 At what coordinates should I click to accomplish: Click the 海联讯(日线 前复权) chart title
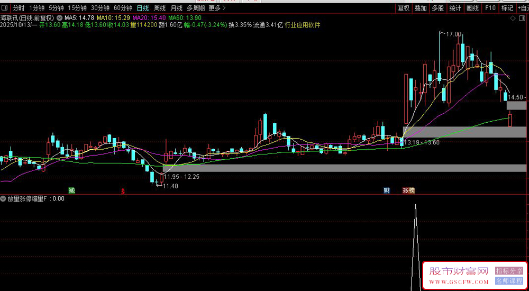(x=28, y=17)
